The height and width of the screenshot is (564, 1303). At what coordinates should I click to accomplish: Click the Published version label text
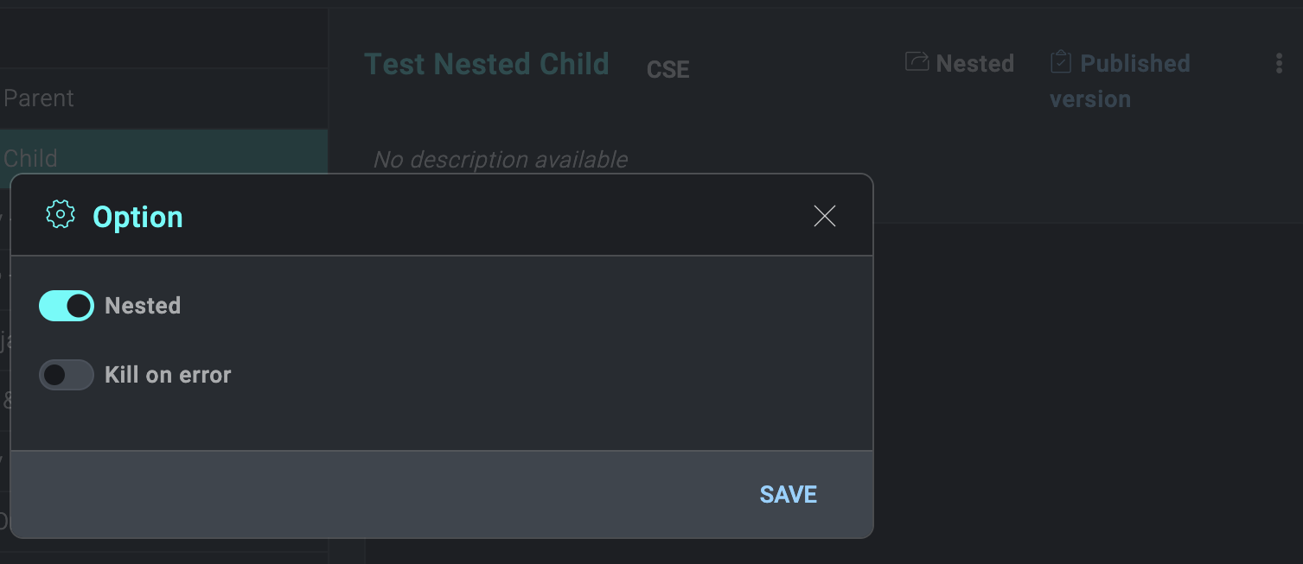(x=1120, y=80)
